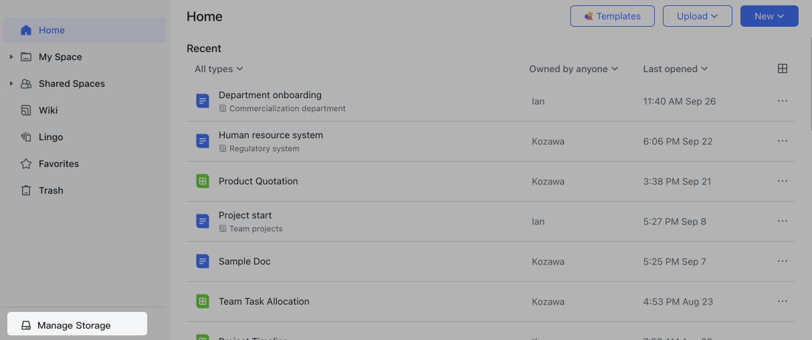The height and width of the screenshot is (340, 812).
Task: Open the Last opened sort dropdown
Action: click(x=675, y=69)
